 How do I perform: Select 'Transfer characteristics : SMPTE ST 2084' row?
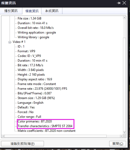(x=45, y=126)
